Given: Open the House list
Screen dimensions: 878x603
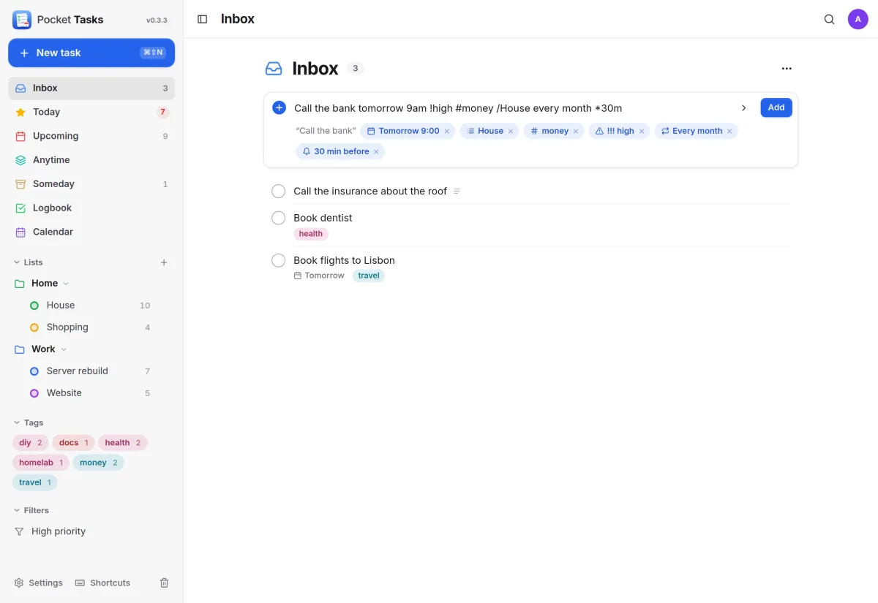Looking at the screenshot, I should [91, 306].
